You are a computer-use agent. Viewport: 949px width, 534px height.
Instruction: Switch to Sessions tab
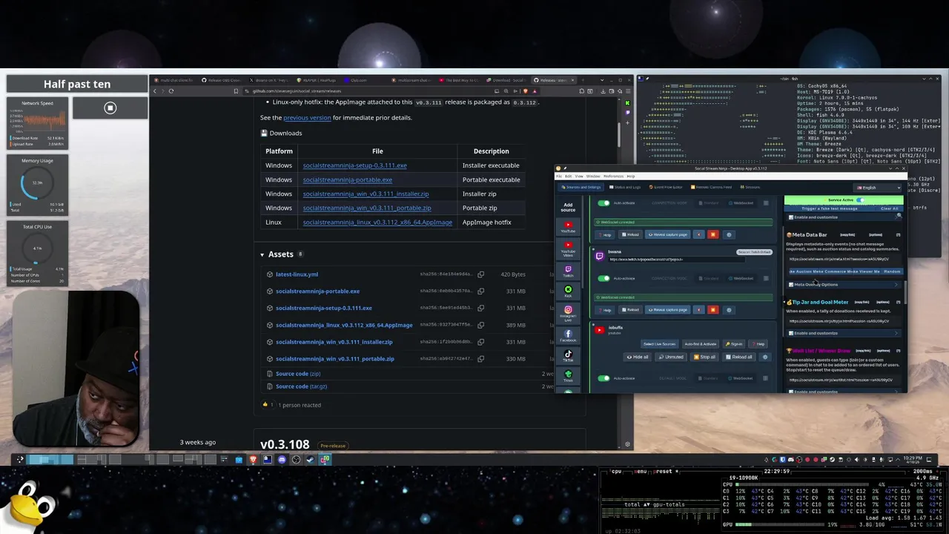point(750,187)
